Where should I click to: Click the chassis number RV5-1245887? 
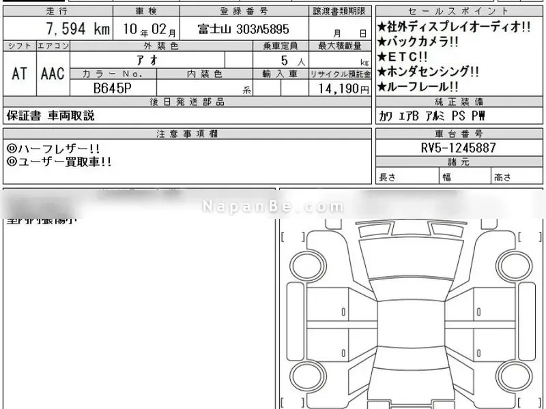pos(459,148)
